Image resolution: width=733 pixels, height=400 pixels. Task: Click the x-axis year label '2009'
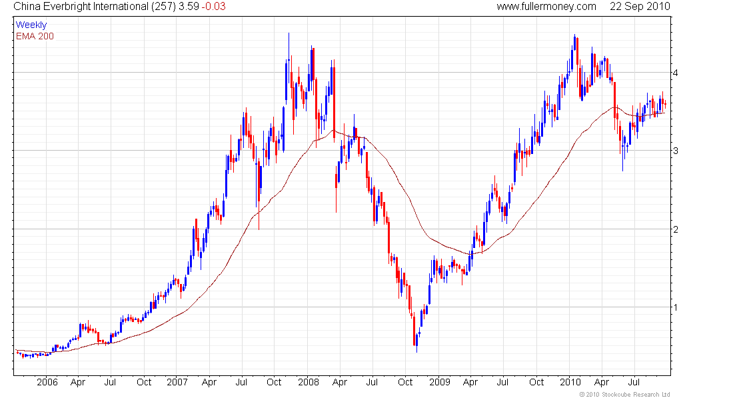(439, 382)
